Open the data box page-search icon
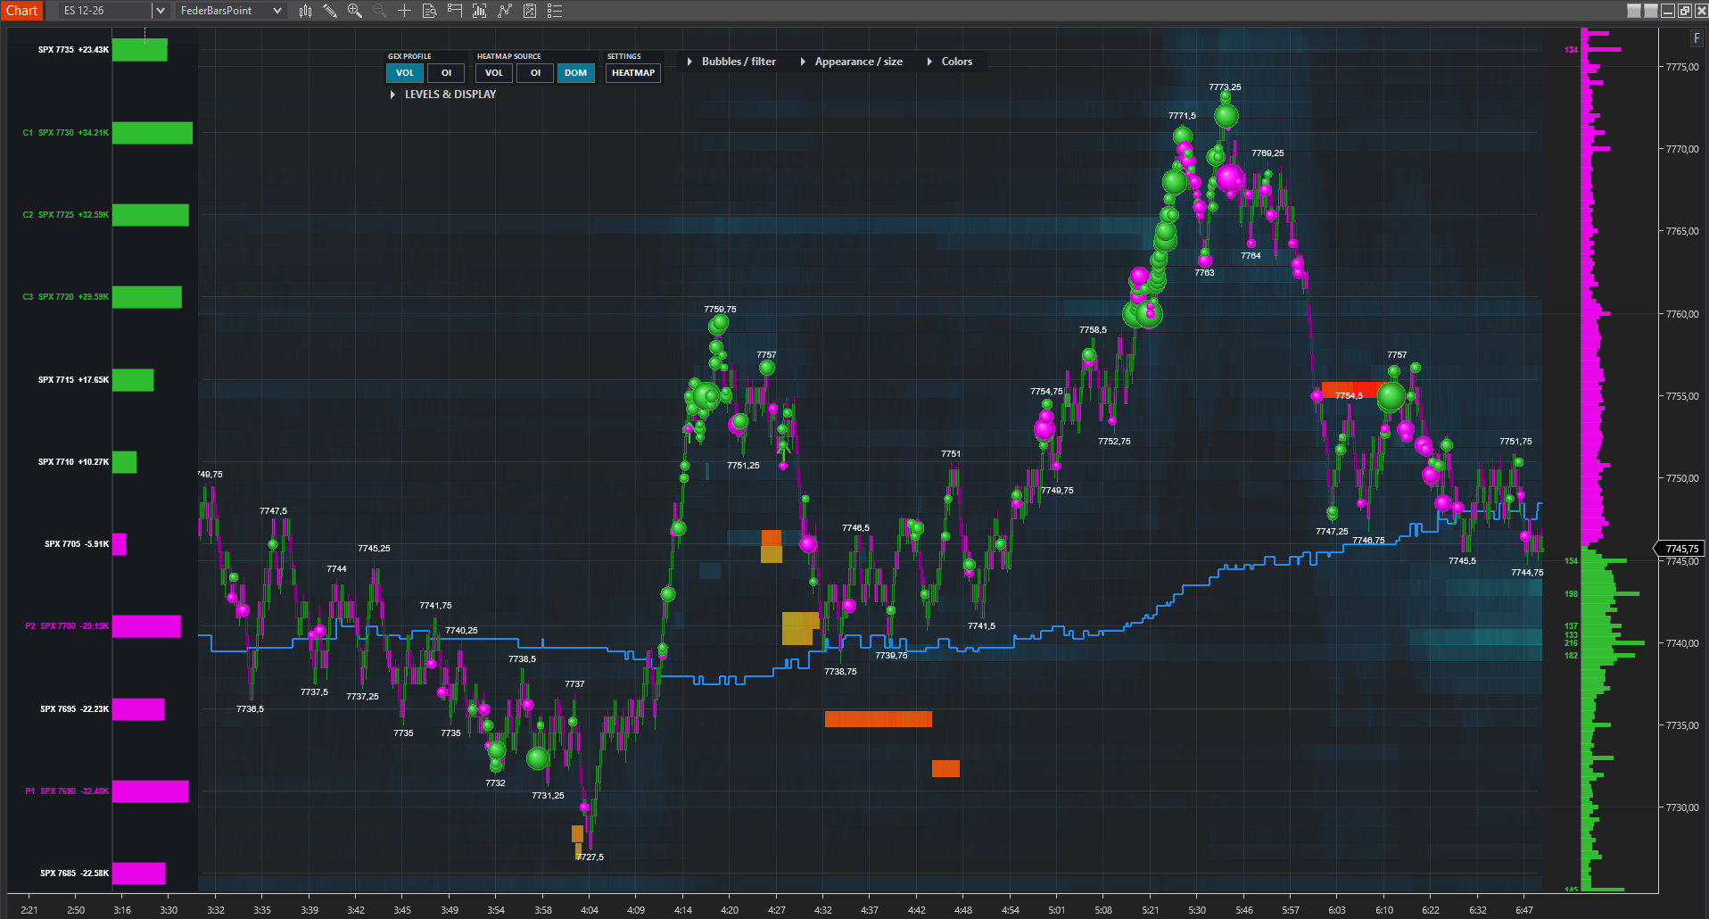Viewport: 1709px width, 919px height. pos(429,11)
